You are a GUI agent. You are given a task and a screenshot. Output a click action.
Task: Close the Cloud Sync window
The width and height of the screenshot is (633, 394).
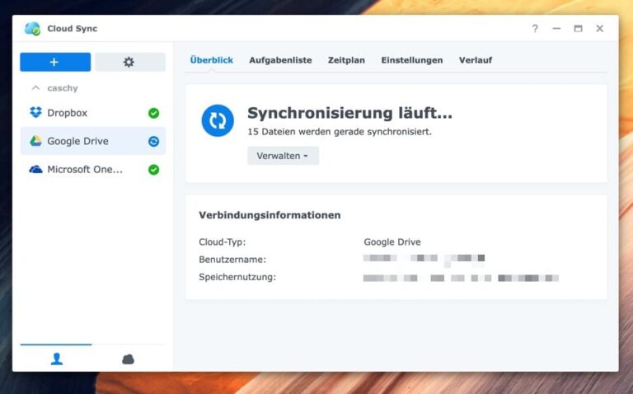[x=600, y=28]
